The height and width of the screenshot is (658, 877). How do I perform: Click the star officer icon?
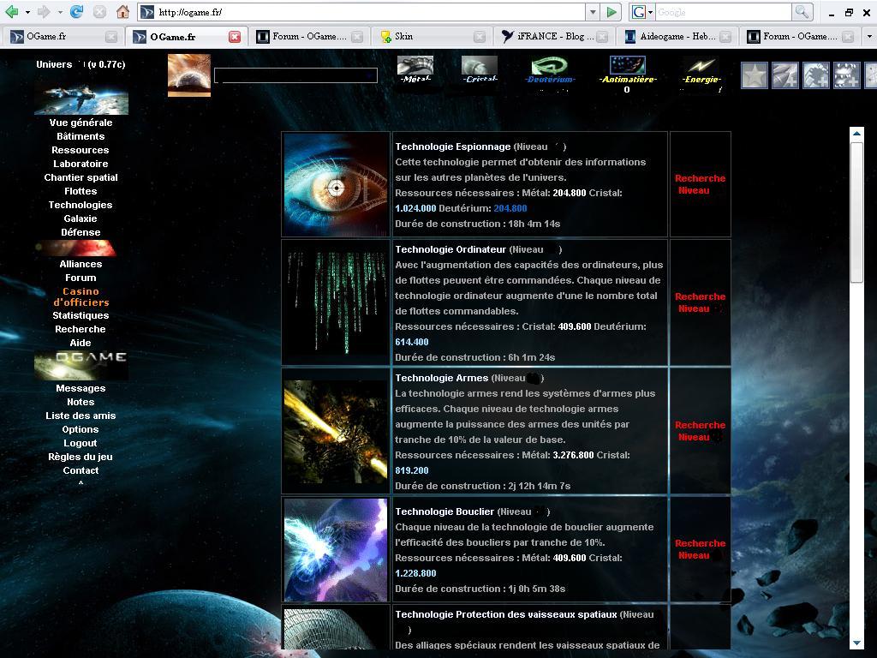click(x=754, y=75)
